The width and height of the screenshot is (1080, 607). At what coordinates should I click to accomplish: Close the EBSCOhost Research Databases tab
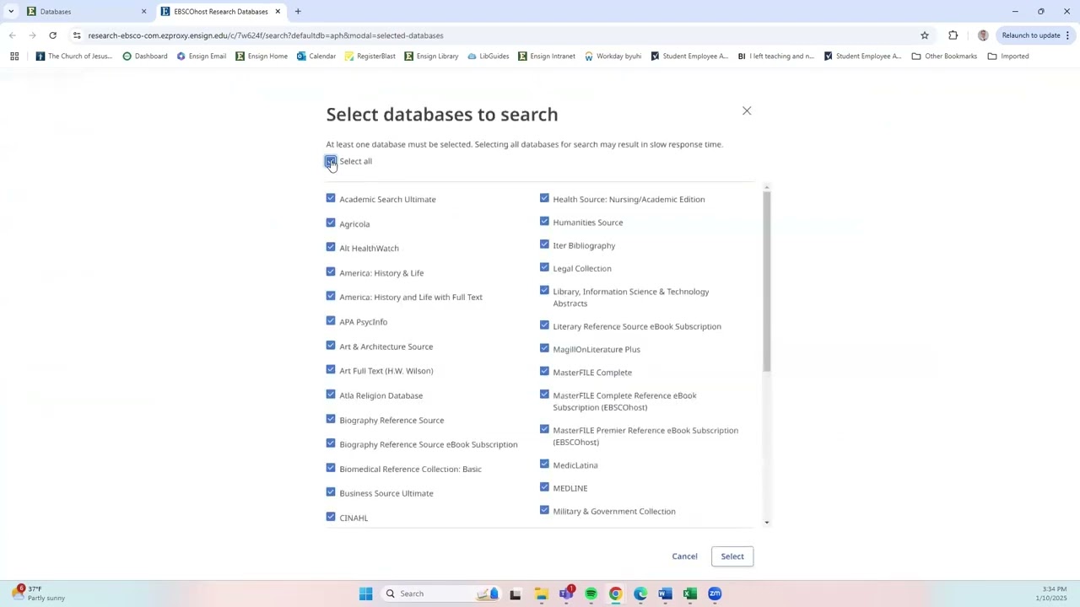coord(278,12)
